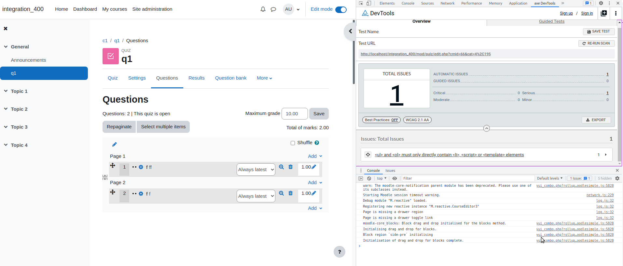Switch to the Settings tab
This screenshot has width=623, height=266.
pos(137,78)
